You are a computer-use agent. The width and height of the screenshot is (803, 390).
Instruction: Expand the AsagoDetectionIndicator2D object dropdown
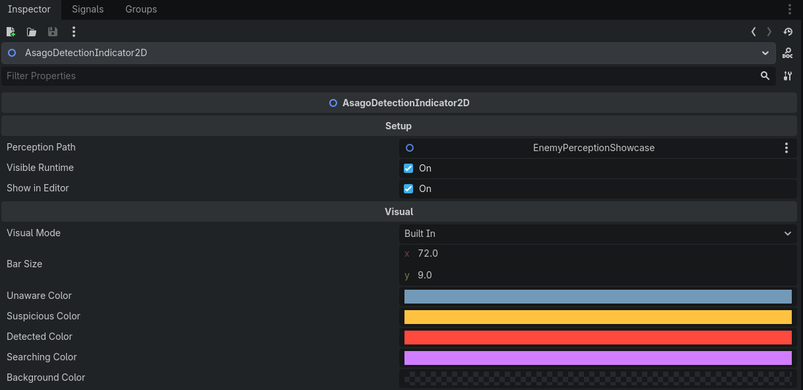click(x=765, y=53)
